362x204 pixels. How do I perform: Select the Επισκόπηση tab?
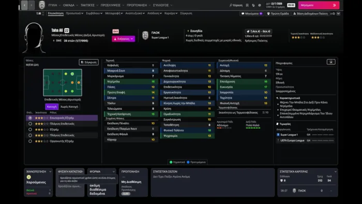tap(56, 13)
